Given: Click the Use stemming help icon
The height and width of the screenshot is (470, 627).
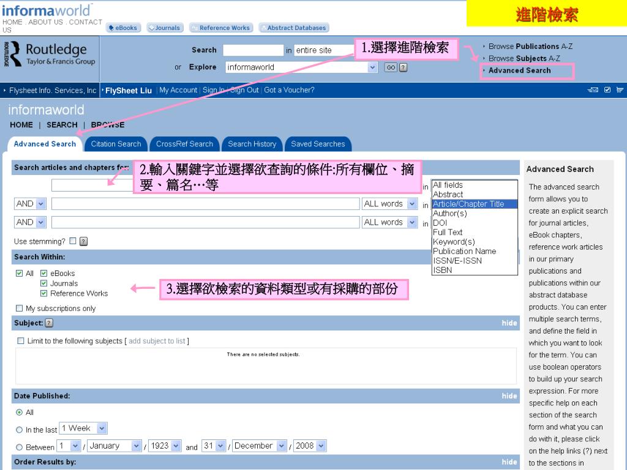Looking at the screenshot, I should 83,241.
